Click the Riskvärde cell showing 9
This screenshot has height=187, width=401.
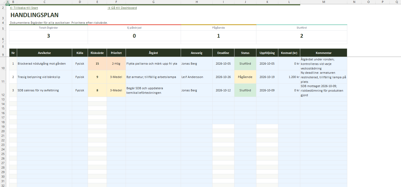[97, 77]
